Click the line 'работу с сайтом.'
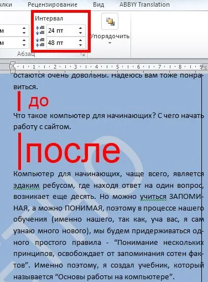Viewport: 208px width, 282px height. pos(42,127)
